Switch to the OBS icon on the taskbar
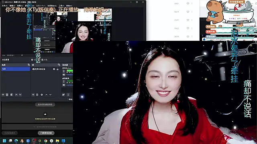The image size is (257, 144). pyautogui.click(x=34, y=140)
